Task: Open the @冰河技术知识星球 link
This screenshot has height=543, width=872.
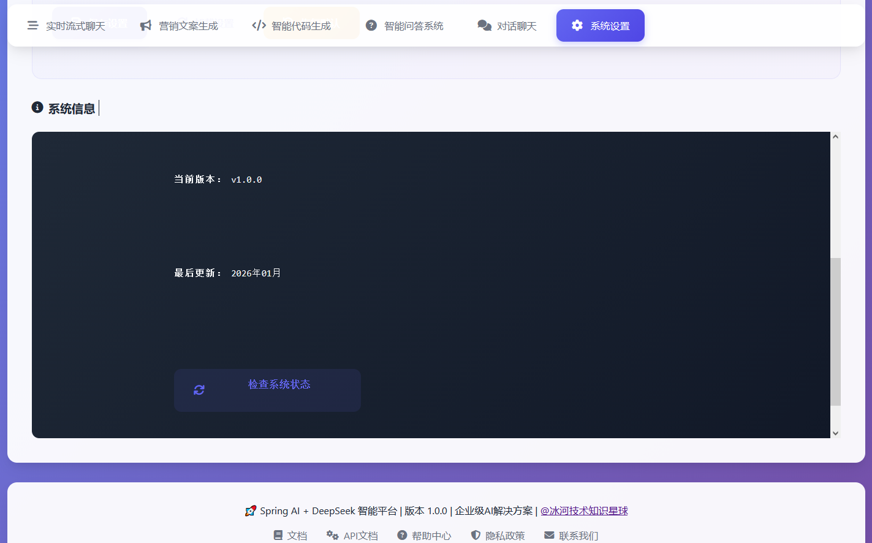Action: 584,511
